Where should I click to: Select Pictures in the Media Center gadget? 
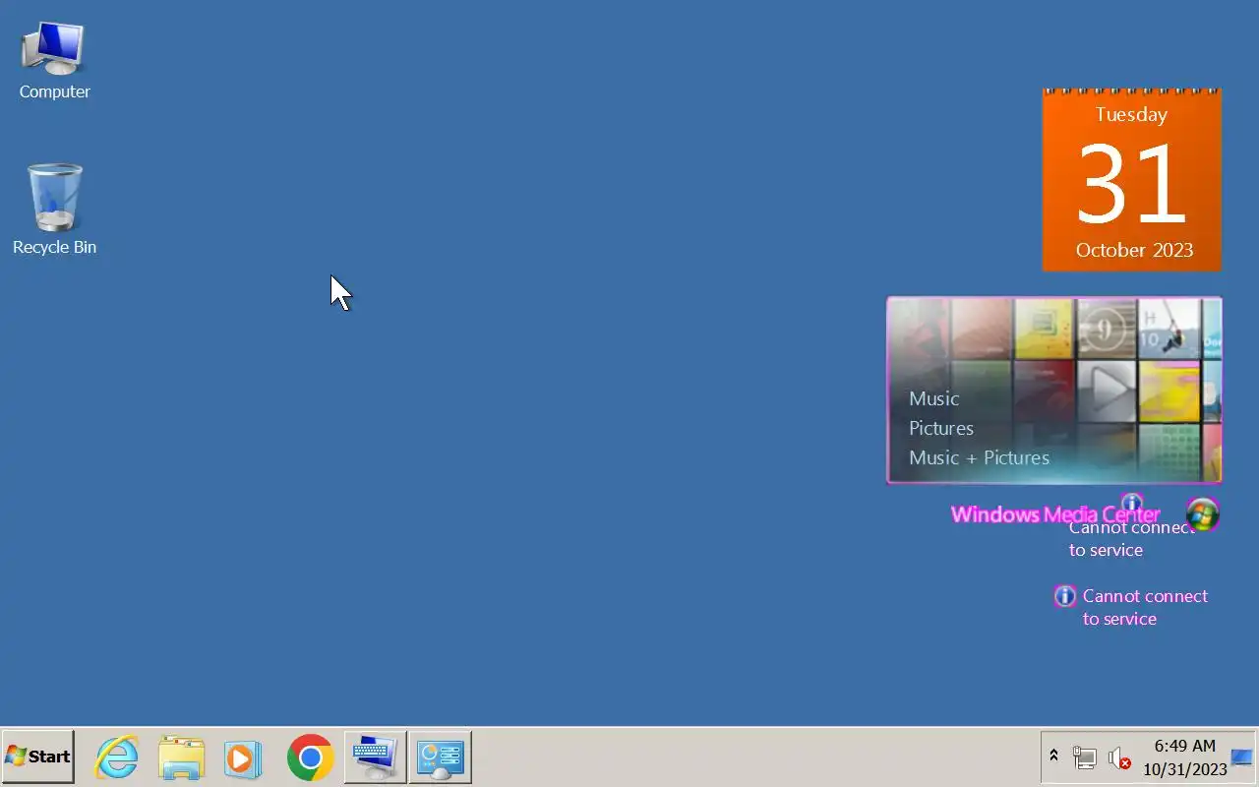coord(941,428)
